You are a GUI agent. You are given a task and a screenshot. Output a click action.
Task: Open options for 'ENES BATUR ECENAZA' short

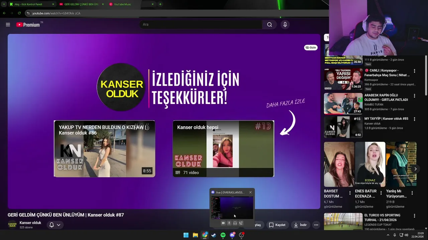[381, 193]
